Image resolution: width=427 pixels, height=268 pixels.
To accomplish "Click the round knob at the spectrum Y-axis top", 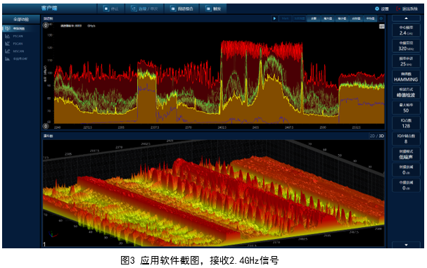I will pyautogui.click(x=46, y=25).
